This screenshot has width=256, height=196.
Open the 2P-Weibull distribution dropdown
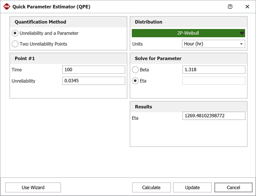(188, 33)
